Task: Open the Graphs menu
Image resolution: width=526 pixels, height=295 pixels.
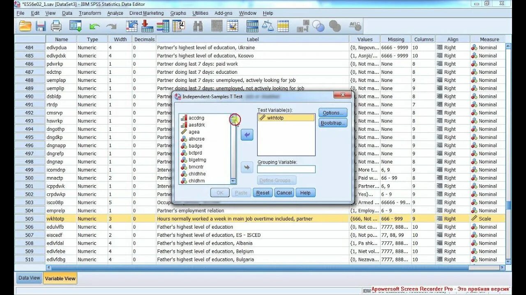Action: tap(178, 13)
